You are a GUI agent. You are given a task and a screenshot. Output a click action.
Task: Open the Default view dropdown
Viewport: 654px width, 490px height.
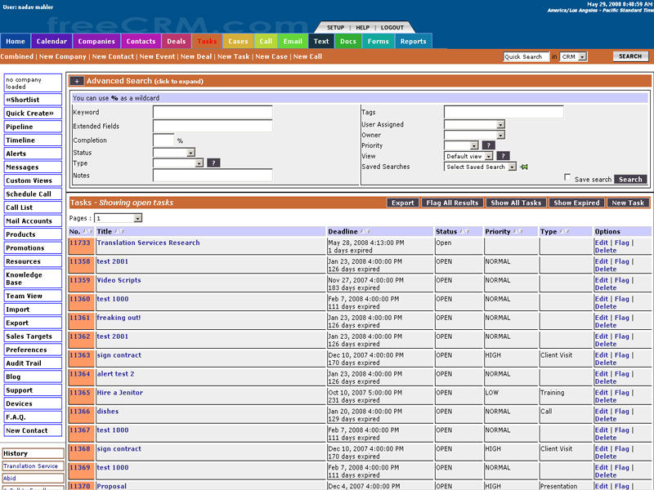[468, 156]
